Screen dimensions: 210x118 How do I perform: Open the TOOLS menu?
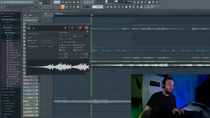tap(28, 2)
